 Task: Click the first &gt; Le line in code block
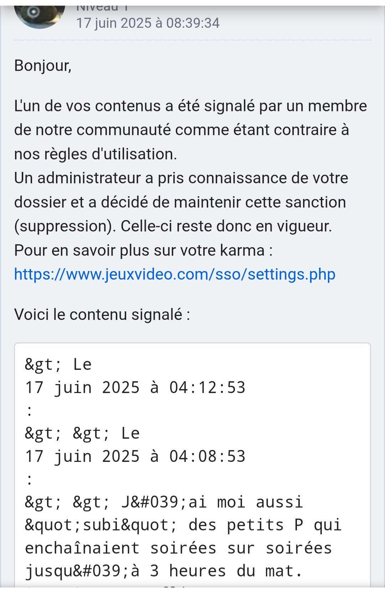(x=58, y=364)
